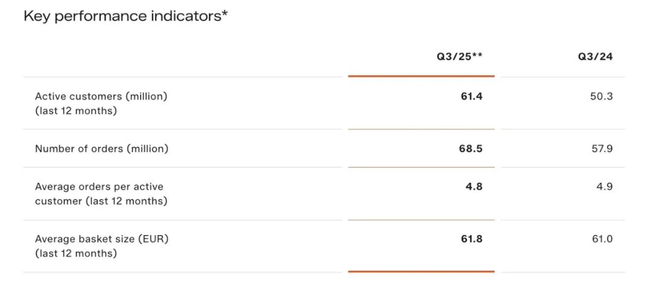This screenshot has height=287, width=652.
Task: Click the 57.9 number of orders value
Action: coord(602,148)
